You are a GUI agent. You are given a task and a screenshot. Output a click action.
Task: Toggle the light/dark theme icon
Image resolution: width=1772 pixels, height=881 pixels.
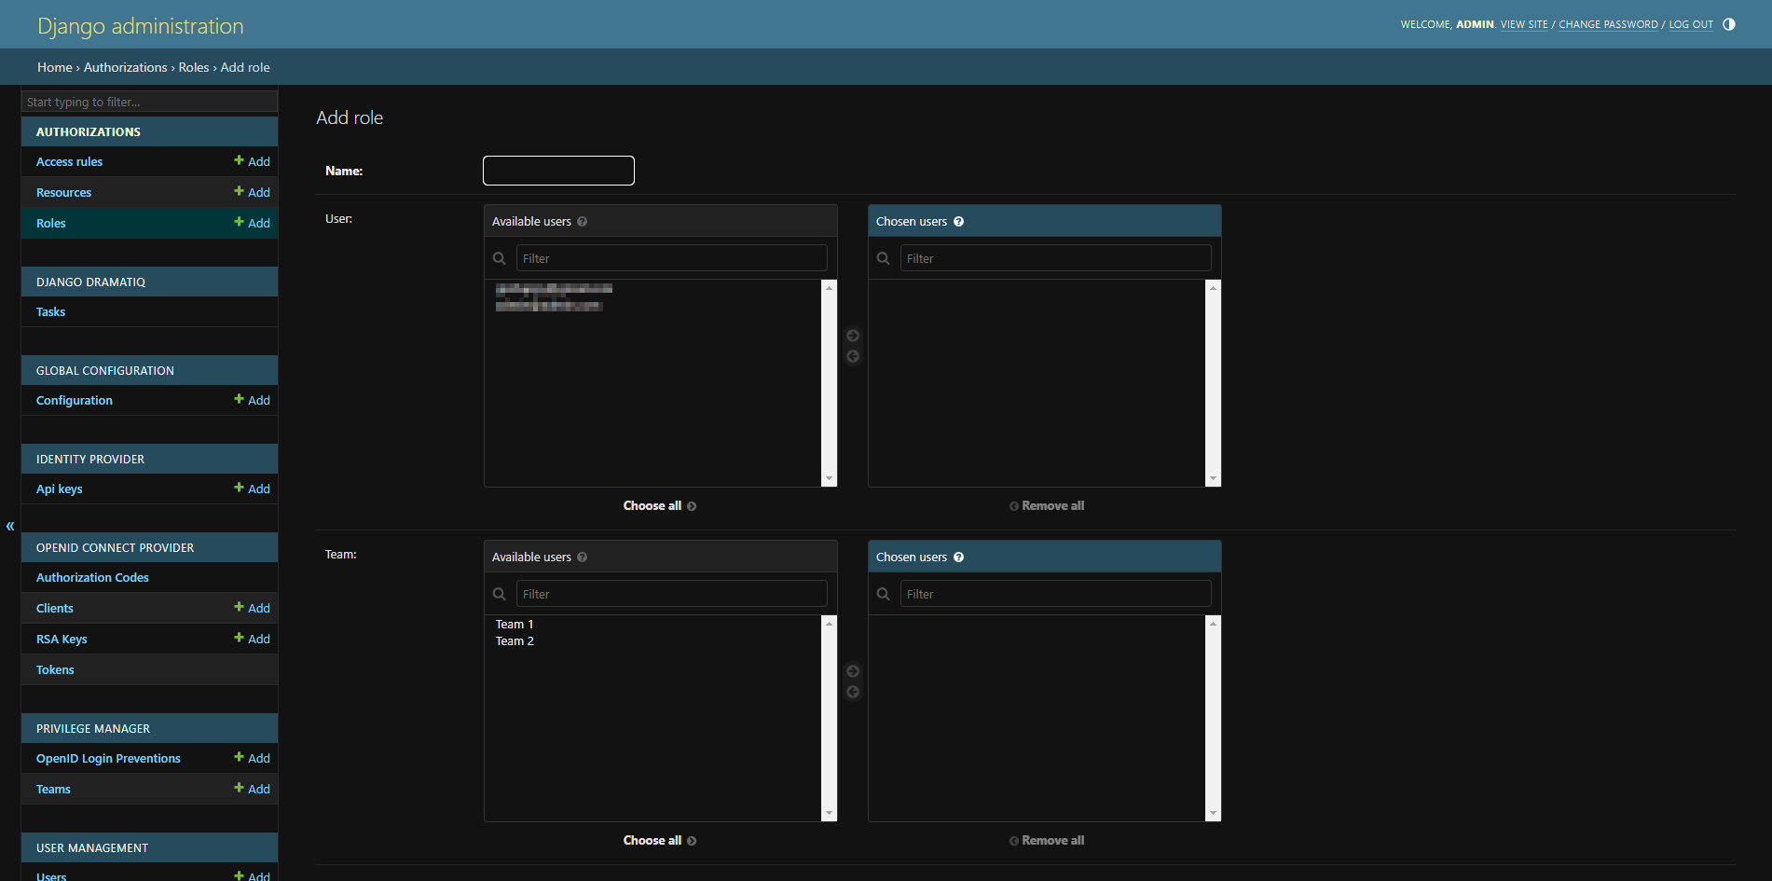point(1729,24)
